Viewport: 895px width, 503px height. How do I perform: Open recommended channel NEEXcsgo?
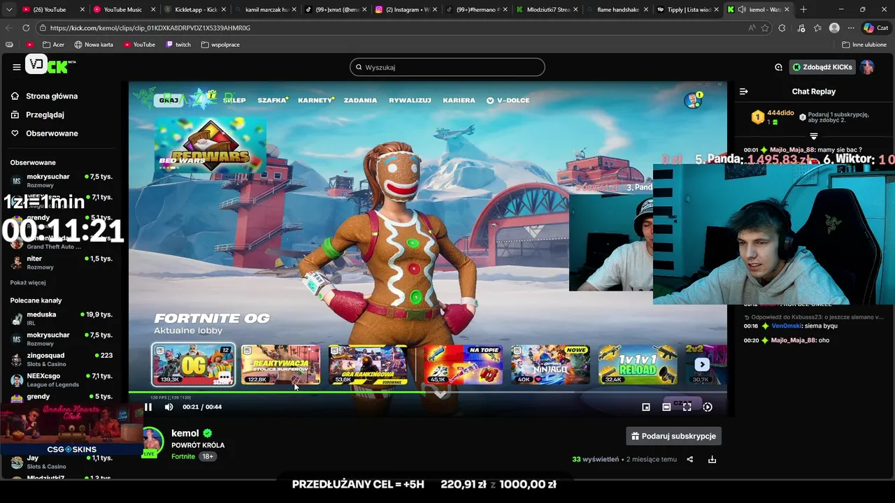pos(63,379)
